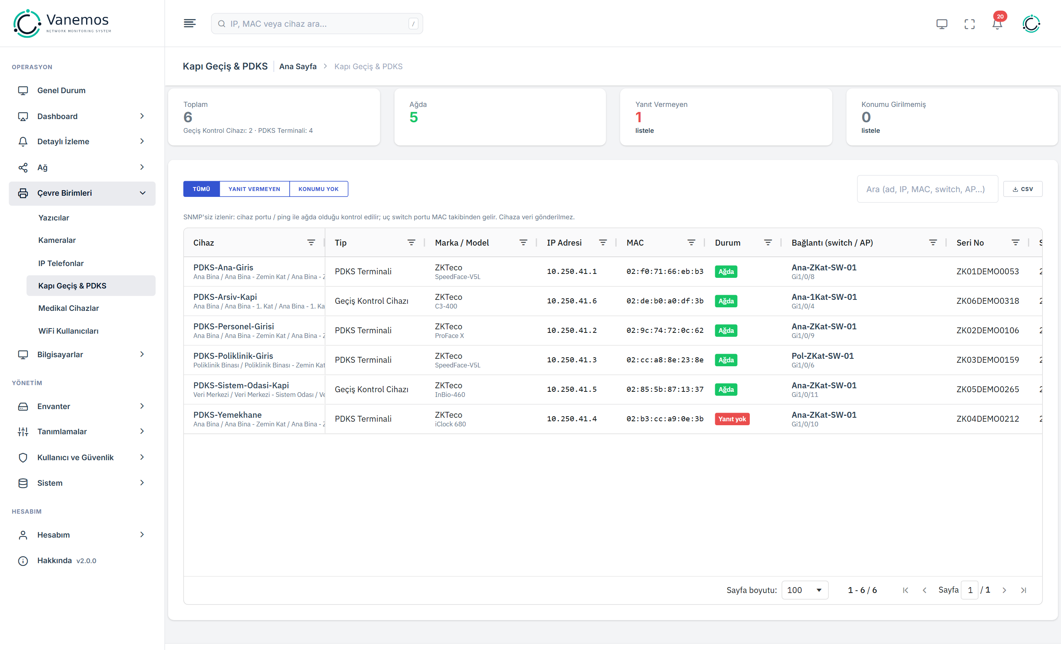Focus the IP, MAC veya cihaz search field

pos(317,24)
